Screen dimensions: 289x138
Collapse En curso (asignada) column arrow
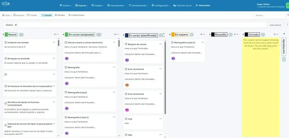[x=64, y=34]
